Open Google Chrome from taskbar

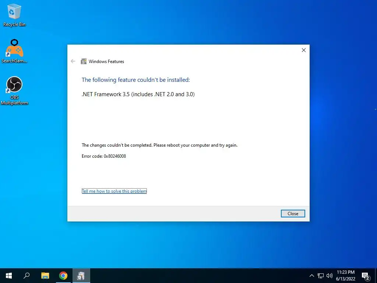click(x=63, y=276)
